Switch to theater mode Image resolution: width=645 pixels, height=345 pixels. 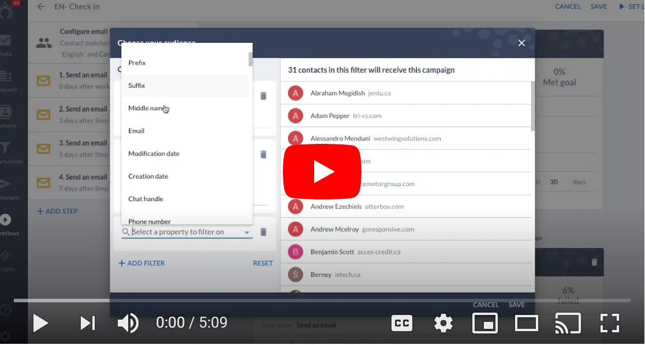[x=526, y=323]
